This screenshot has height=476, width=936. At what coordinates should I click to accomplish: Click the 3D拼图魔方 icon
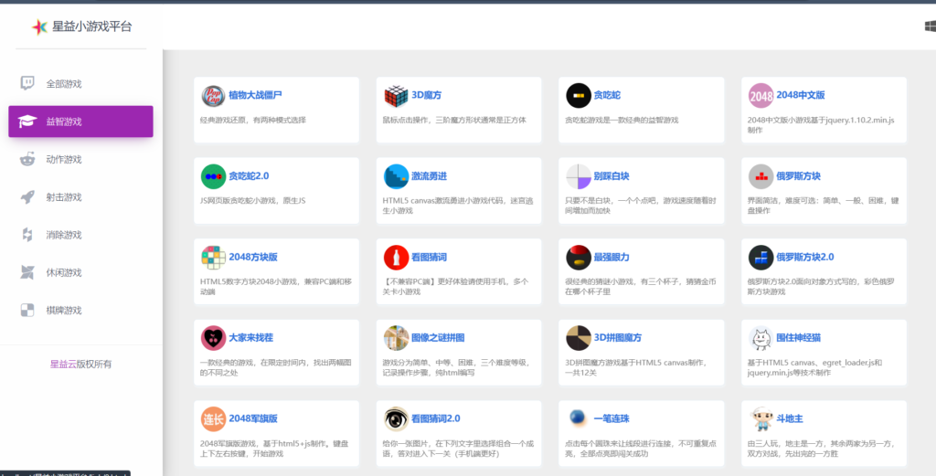point(579,338)
